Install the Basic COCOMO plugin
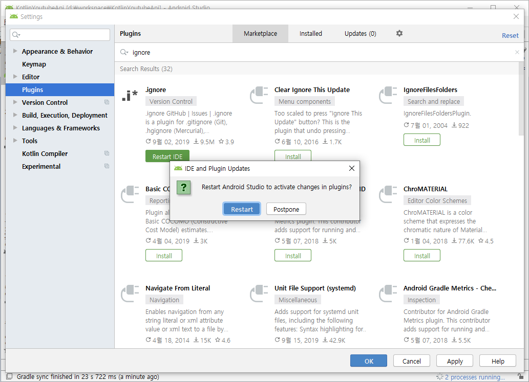Viewport: 529px width, 382px height. pos(164,255)
